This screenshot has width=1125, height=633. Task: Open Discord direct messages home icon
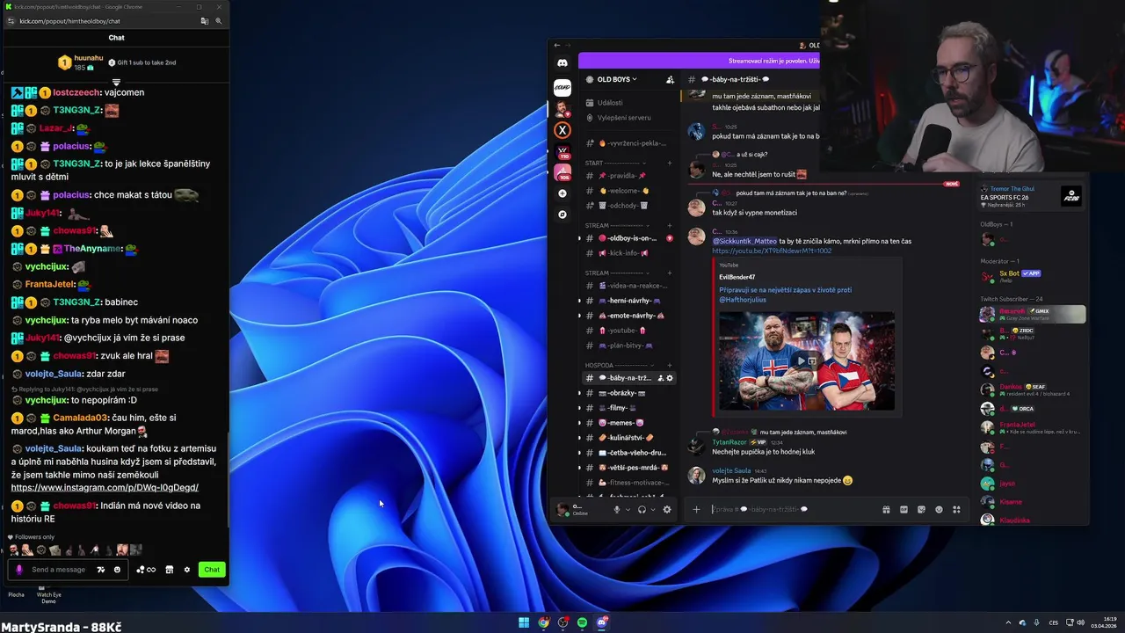pos(562,63)
